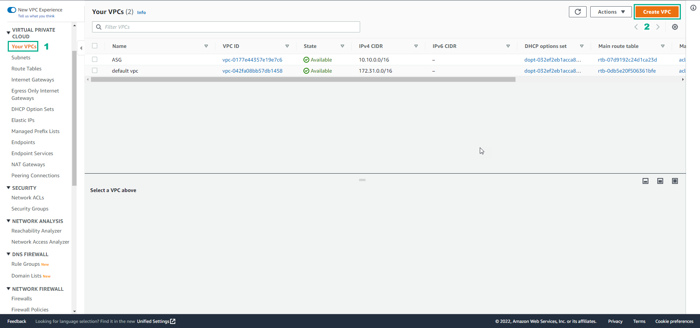Screen dimensions: 700x328
Task: Click the 10.10.0.0/16 IPv4 CIDR cell
Action: click(374, 60)
